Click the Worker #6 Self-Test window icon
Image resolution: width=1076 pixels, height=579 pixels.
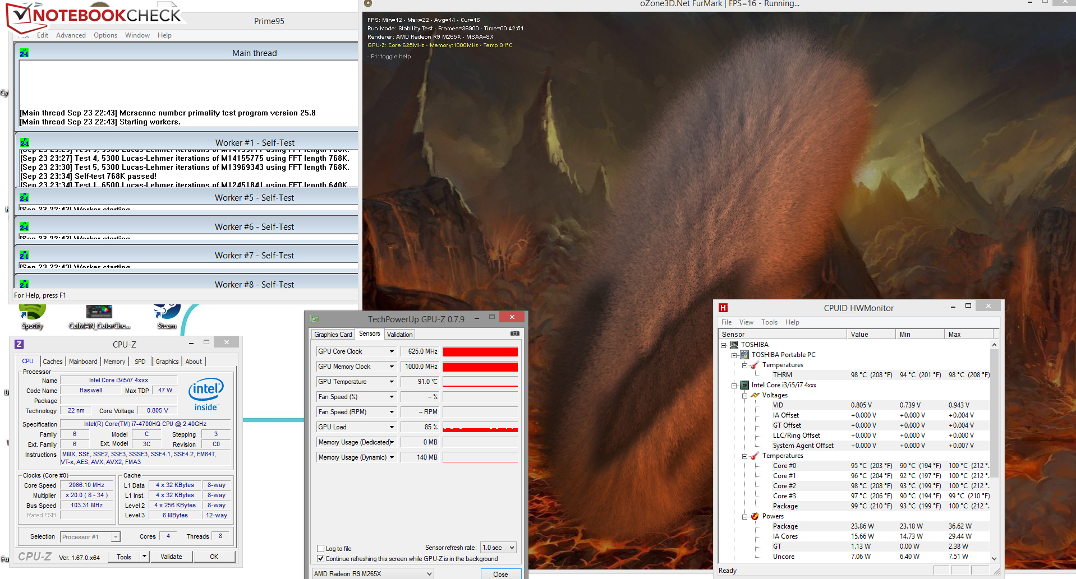[24, 226]
